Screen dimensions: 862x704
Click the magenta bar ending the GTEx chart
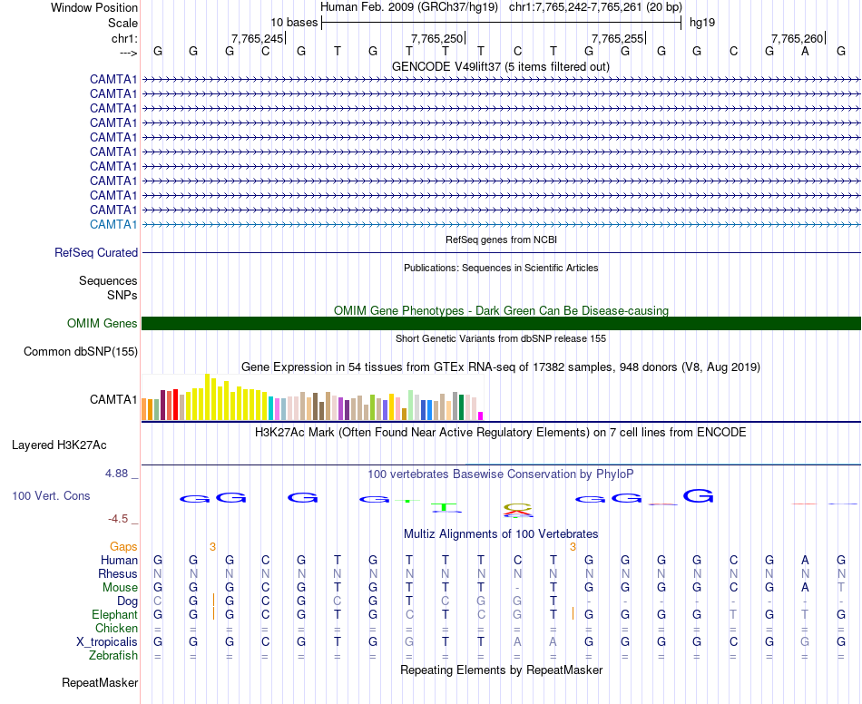tap(481, 416)
